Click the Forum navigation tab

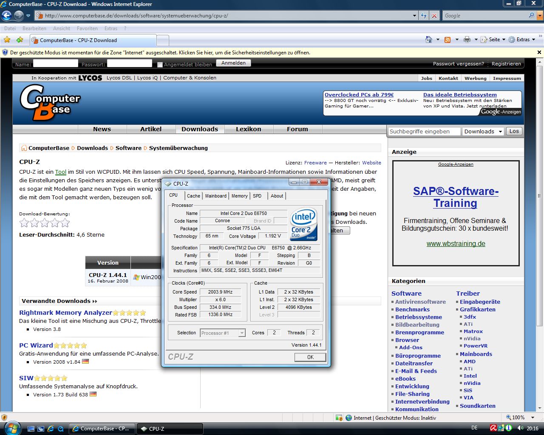point(297,129)
